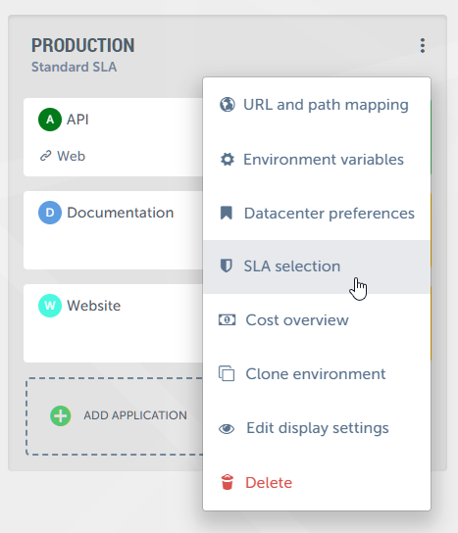This screenshot has width=458, height=533.
Task: Click the banknote icon for Cost overview
Action: tap(227, 319)
